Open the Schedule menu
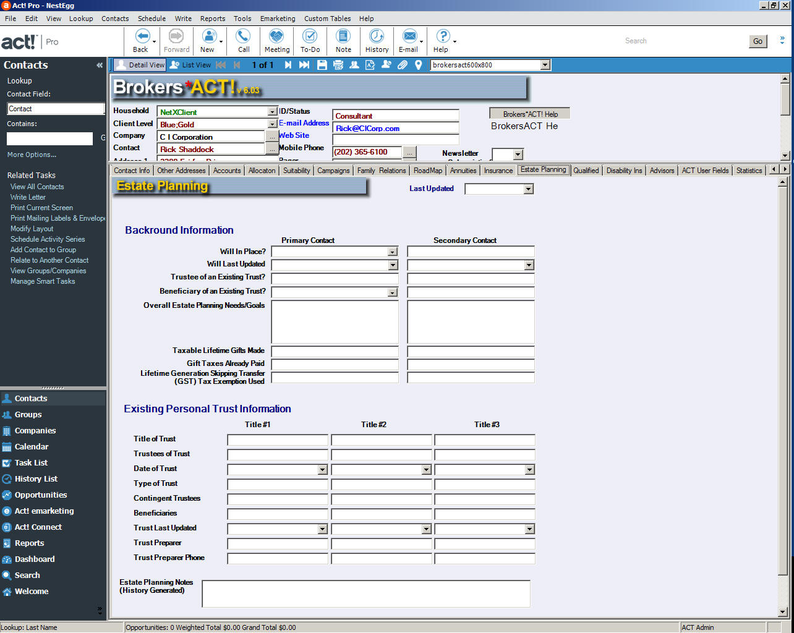The height and width of the screenshot is (633, 794). click(x=152, y=19)
